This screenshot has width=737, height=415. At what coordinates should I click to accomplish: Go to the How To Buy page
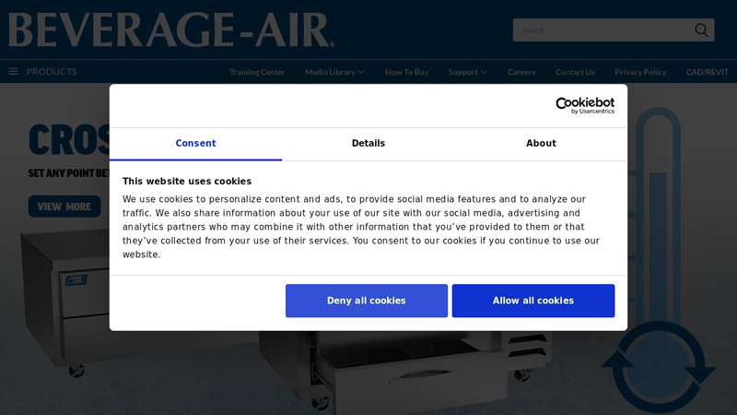406,72
